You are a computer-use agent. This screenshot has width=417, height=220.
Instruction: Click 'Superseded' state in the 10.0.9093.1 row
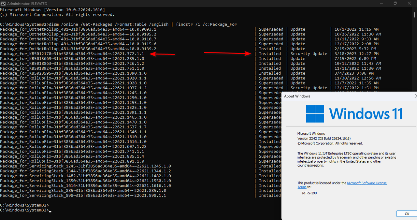click(271, 29)
